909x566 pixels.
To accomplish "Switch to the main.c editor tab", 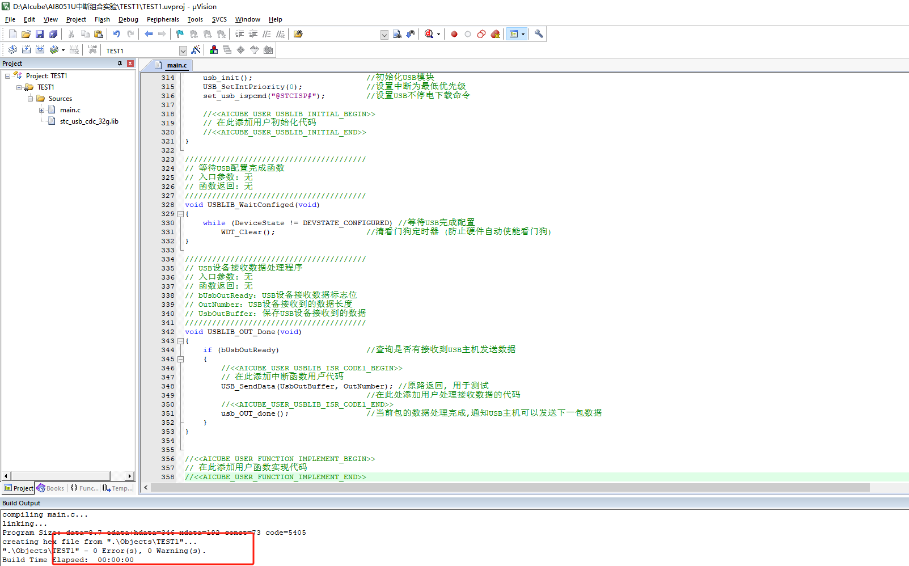I will tap(172, 65).
